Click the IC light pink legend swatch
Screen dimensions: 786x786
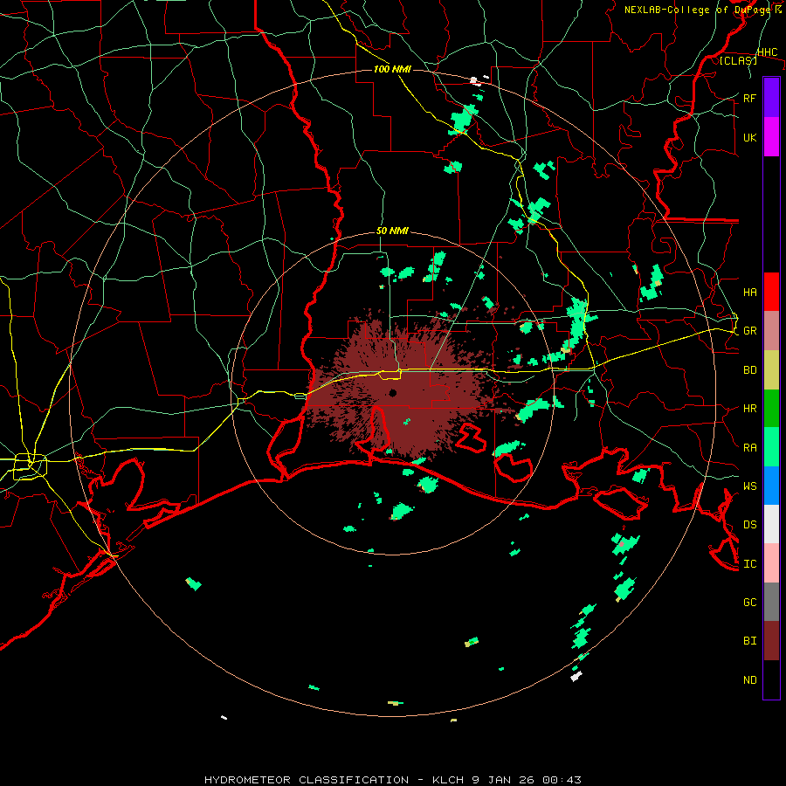tap(771, 563)
